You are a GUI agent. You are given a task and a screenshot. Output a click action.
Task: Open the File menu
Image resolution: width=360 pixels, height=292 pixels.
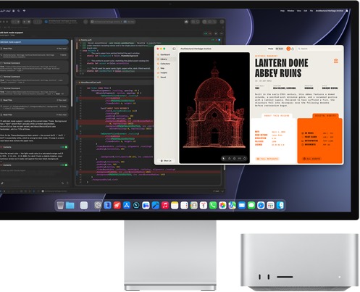311,11
